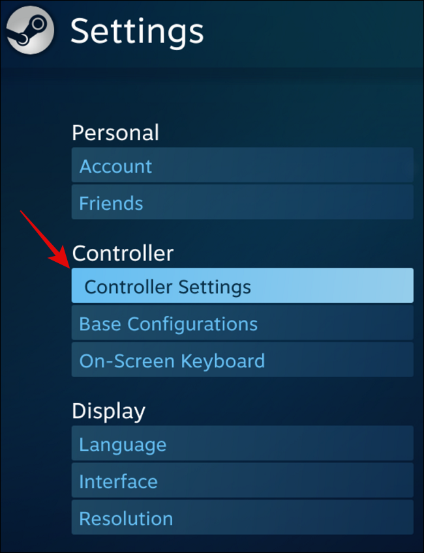Open On-Screen Keyboard settings
Image resolution: width=424 pixels, height=553 pixels.
point(243,360)
